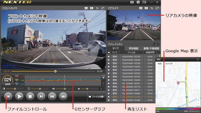Switch to the 常時録画 tab
This screenshot has width=201, height=113.
[134, 48]
